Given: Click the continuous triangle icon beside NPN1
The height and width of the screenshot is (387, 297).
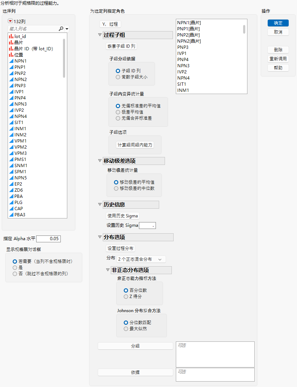Looking at the screenshot, I should 11,61.
